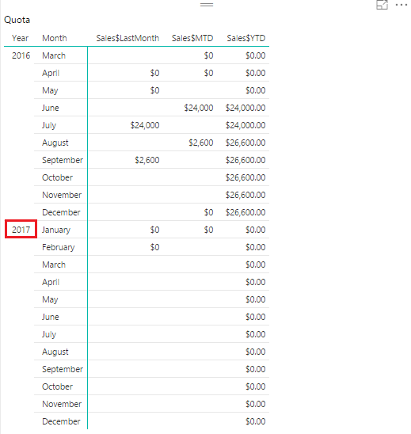Image resolution: width=411 pixels, height=434 pixels.
Task: Click $24,000.00 YTD value for June 2016
Action: click(245, 108)
